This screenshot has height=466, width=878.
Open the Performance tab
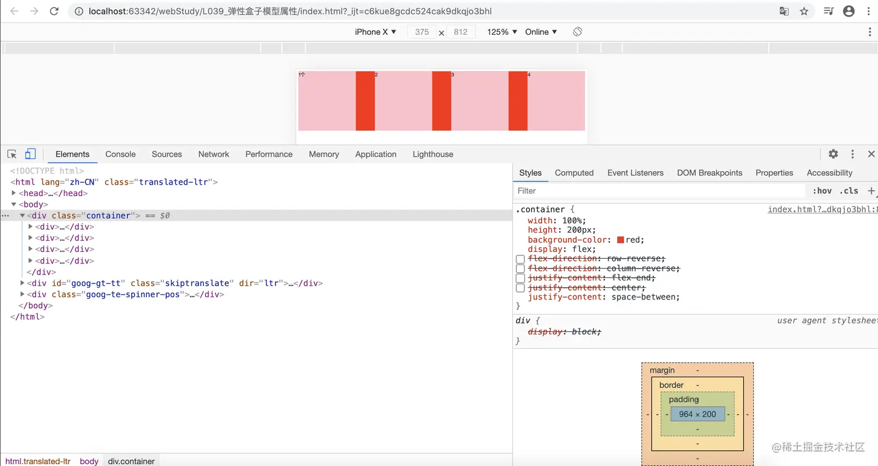pyautogui.click(x=269, y=154)
